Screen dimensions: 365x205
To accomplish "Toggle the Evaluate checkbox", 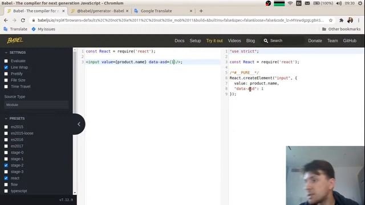I will click(x=6, y=61).
